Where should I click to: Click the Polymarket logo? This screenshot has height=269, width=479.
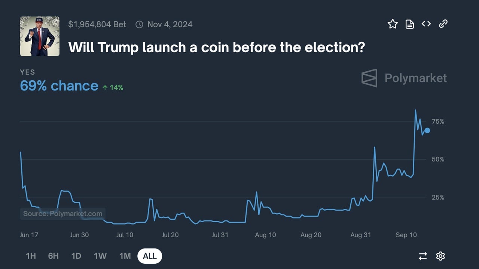403,78
